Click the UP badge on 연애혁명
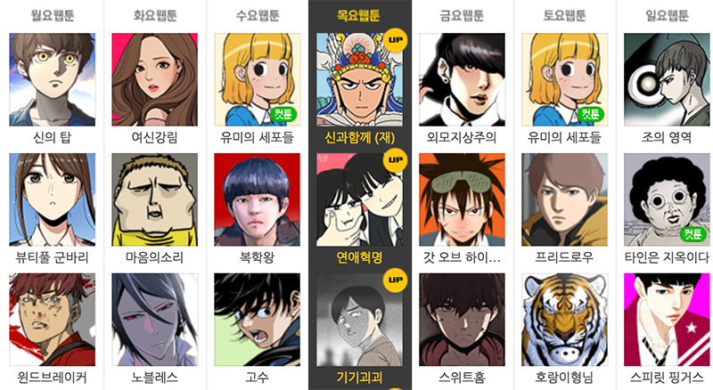Screen dimensions: 713x390 pos(395,160)
